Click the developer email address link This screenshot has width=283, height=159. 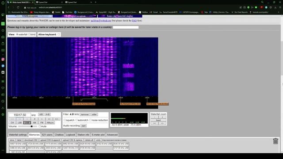(x=101, y=21)
